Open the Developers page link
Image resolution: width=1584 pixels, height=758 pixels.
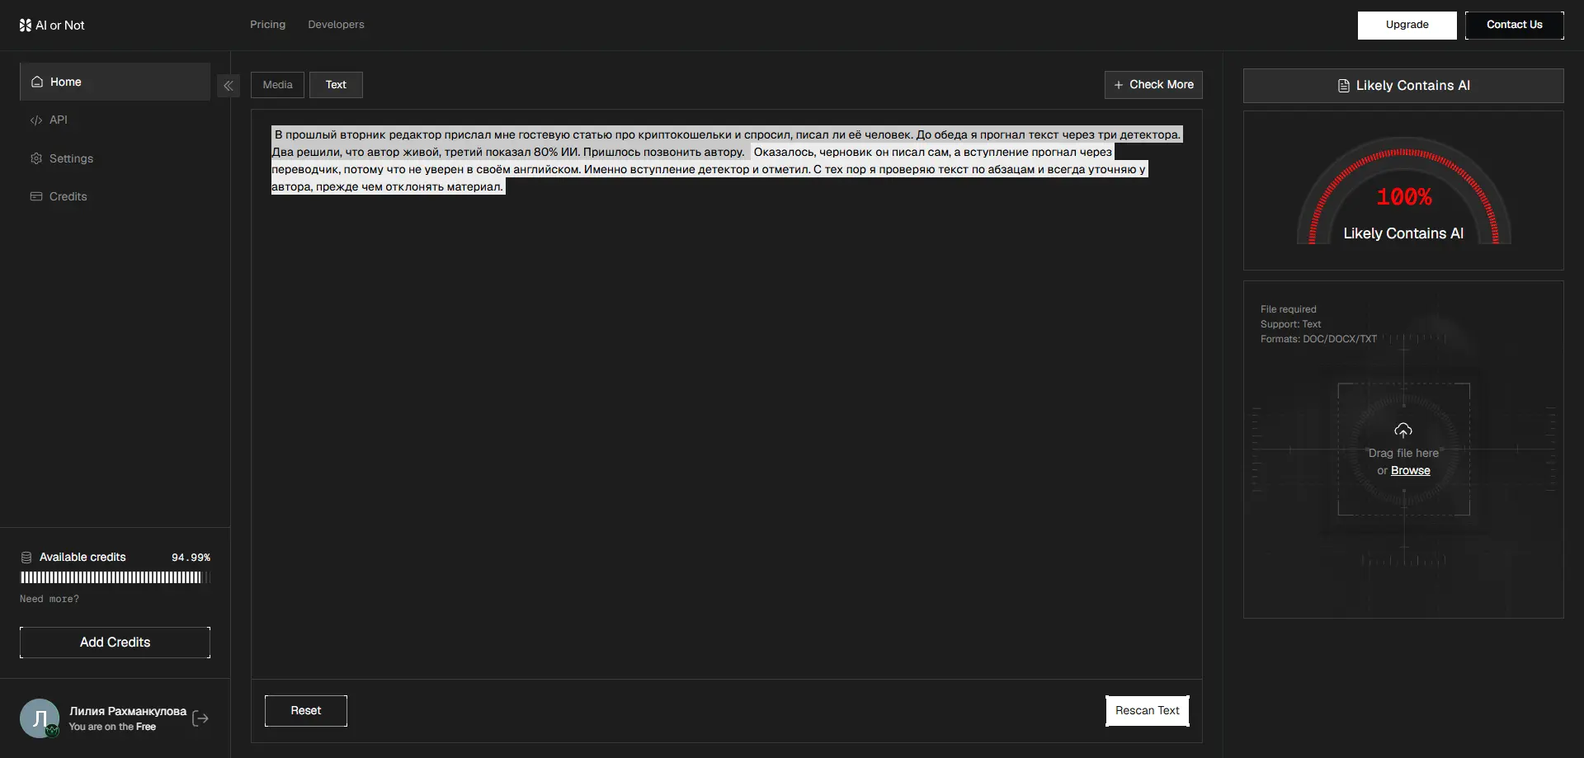coord(336,25)
